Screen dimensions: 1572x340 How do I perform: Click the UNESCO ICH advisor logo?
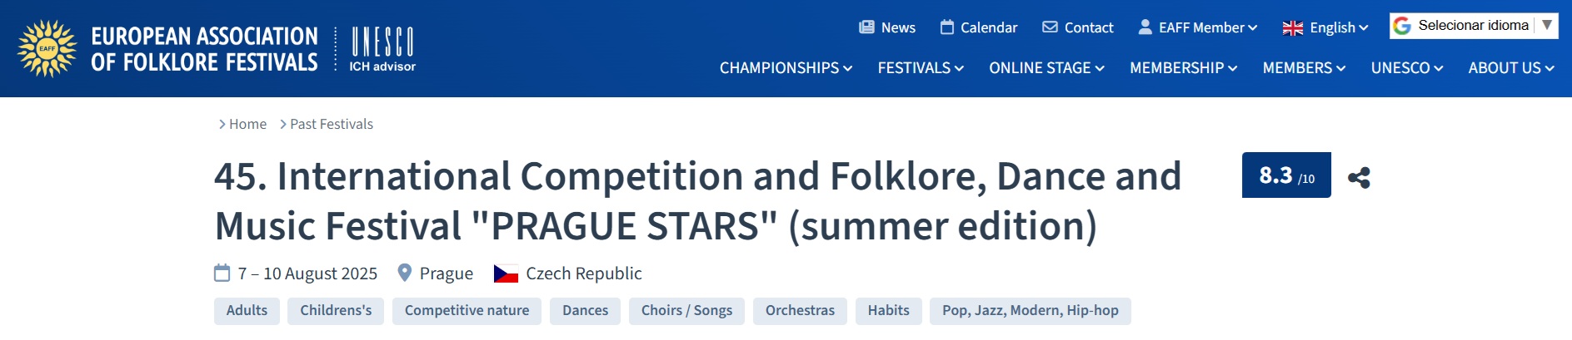[382, 49]
